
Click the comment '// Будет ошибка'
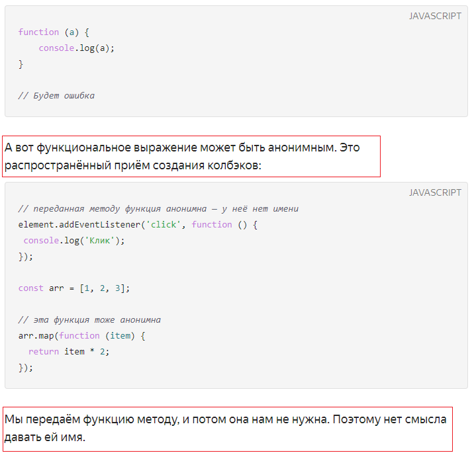(x=56, y=96)
